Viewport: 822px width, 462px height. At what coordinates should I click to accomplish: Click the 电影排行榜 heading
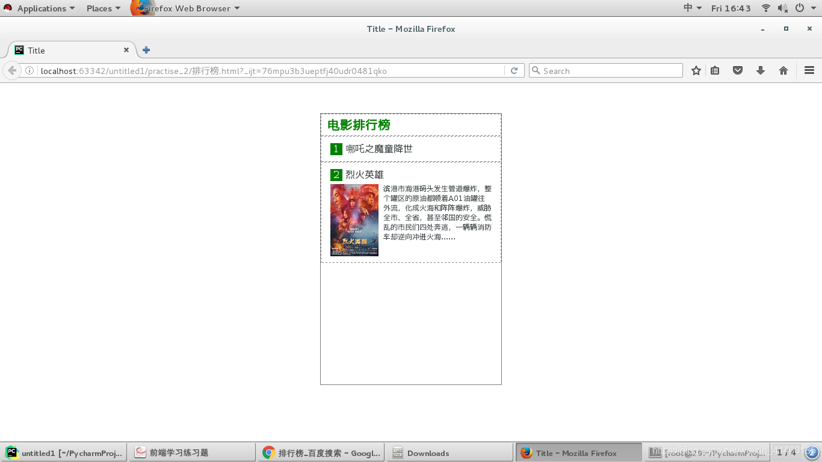click(x=359, y=125)
